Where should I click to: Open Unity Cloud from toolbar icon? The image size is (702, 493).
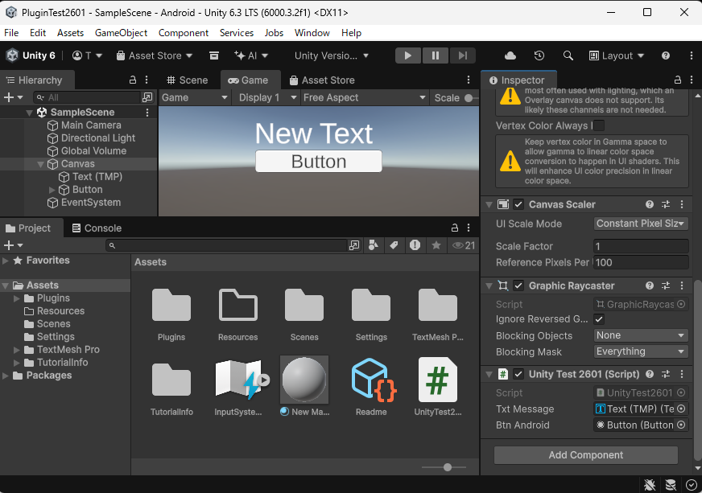pos(510,55)
